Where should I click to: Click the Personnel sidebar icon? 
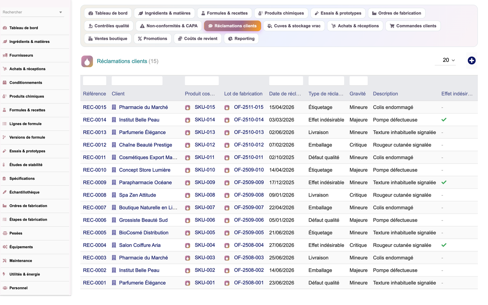coord(5,288)
